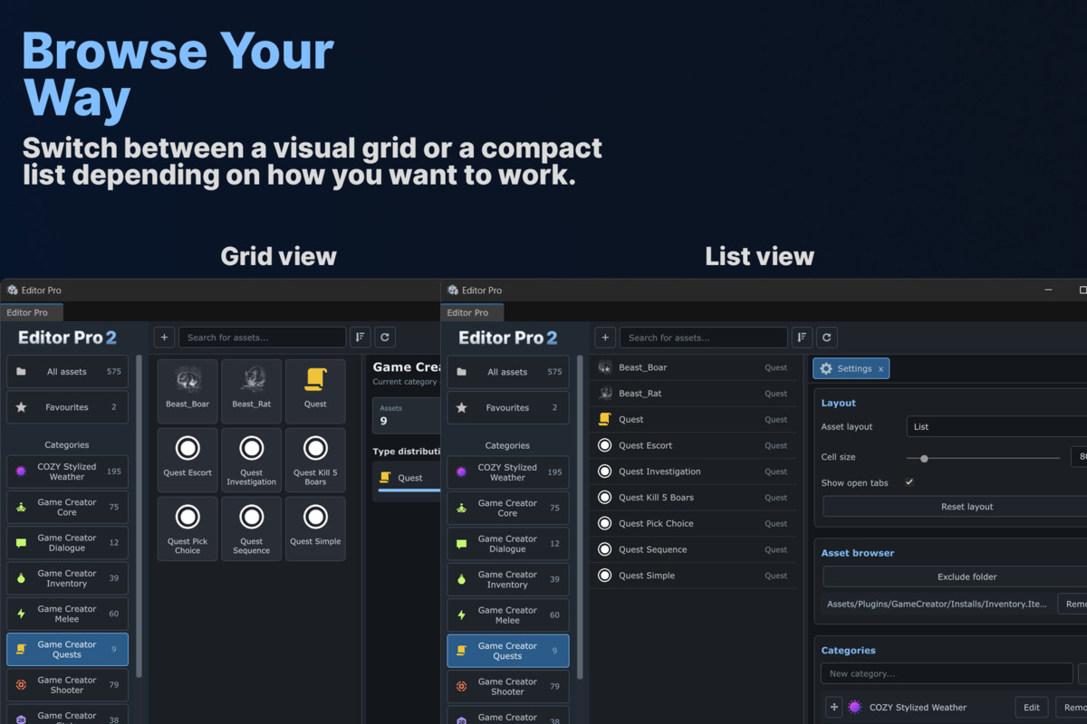Viewport: 1087px width, 724px height.
Task: Click the add (+) button in List view toolbar
Action: (605, 338)
